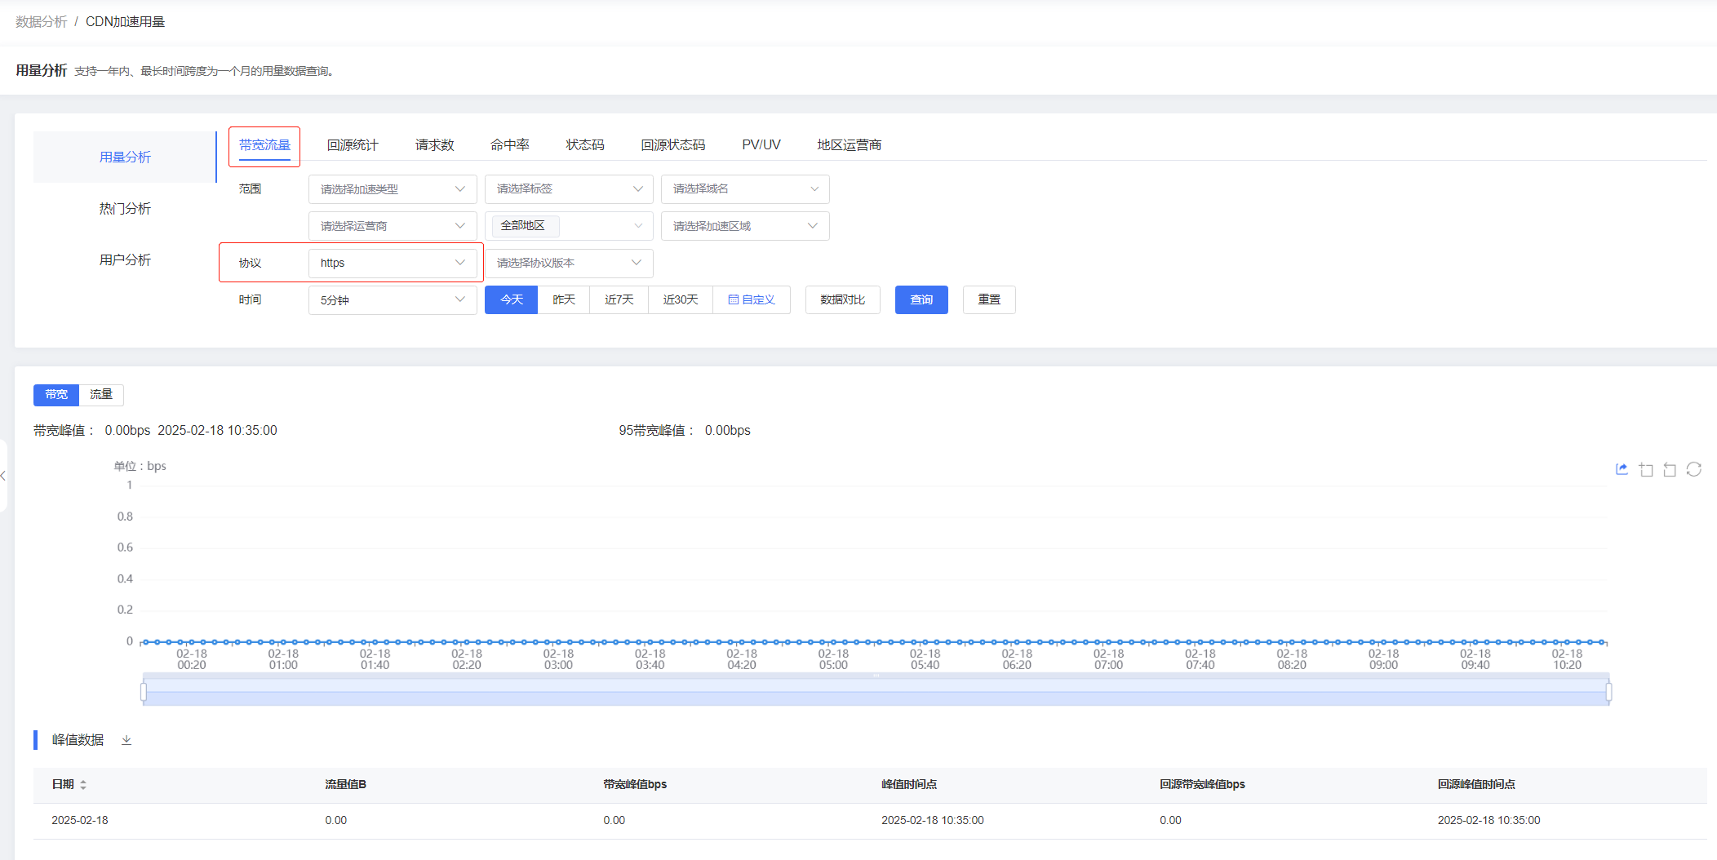The width and height of the screenshot is (1717, 860).
Task: Click the left handle of chart zoom slider
Action: point(144,692)
